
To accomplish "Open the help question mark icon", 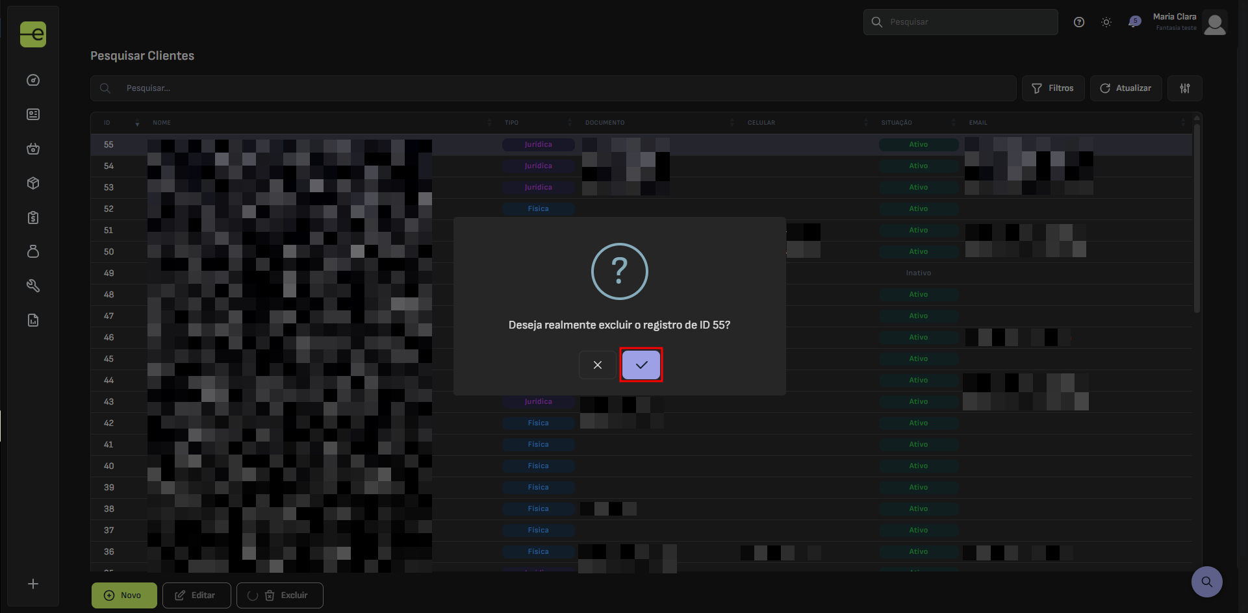I will click(x=1079, y=22).
